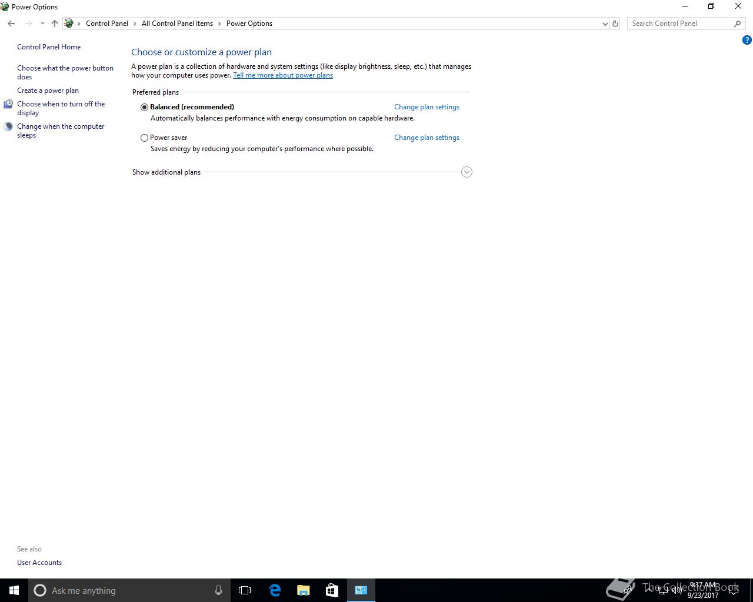Expand chevron after All Control Panel Items
This screenshot has width=753, height=602.
(x=219, y=24)
